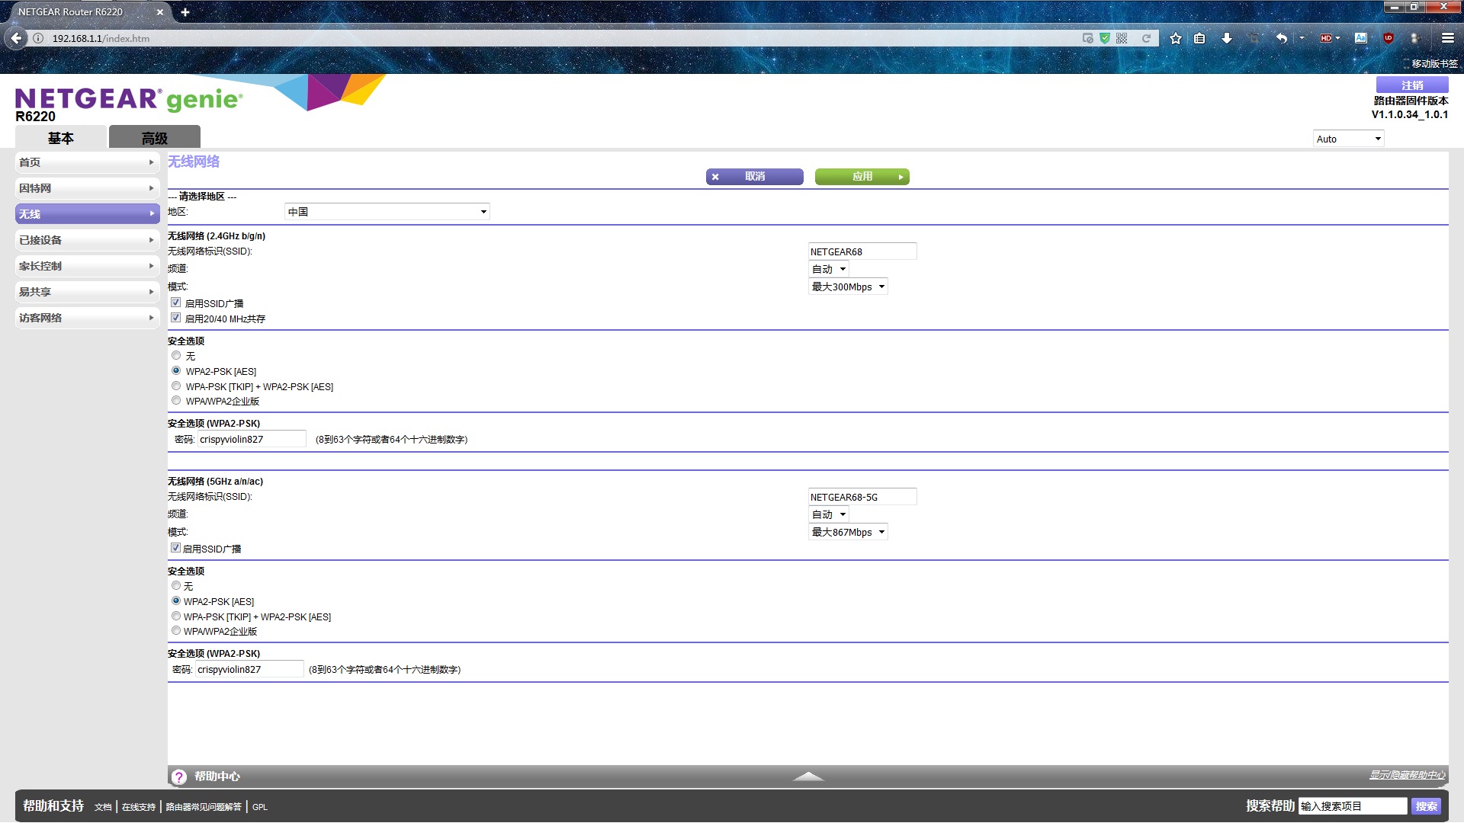
Task: Open the 最大300Mbps mode dropdown
Action: (x=848, y=287)
